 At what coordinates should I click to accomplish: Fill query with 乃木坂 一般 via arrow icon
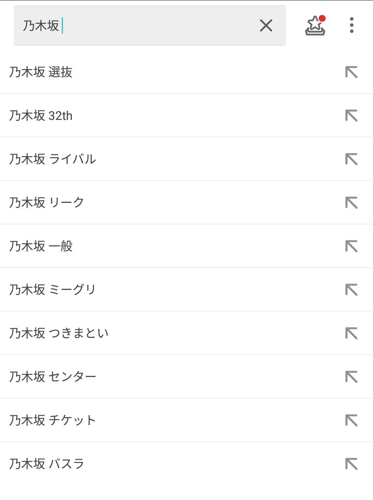(x=351, y=246)
